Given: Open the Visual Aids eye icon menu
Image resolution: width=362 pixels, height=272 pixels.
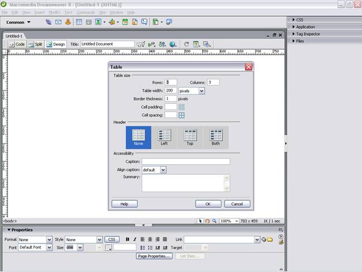Looking at the screenshot, I should pyautogui.click(x=207, y=44).
